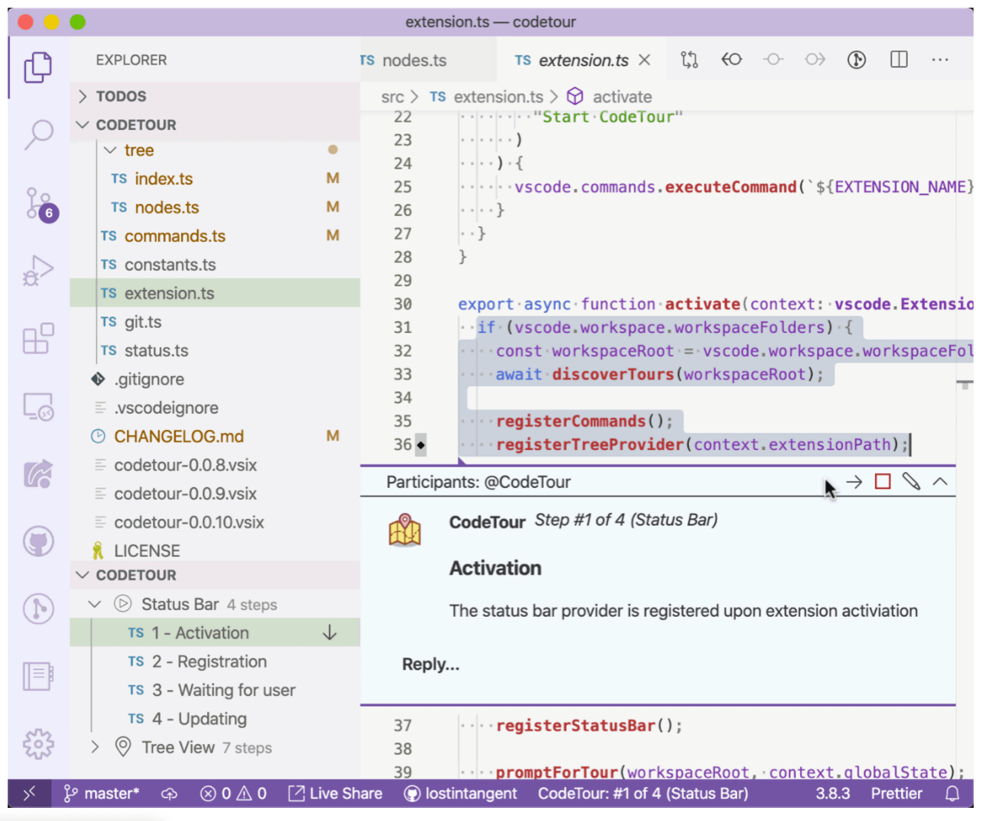Screen dimensions: 989x821
Task: Advance to next tour step with arrow icon
Action: click(x=853, y=482)
